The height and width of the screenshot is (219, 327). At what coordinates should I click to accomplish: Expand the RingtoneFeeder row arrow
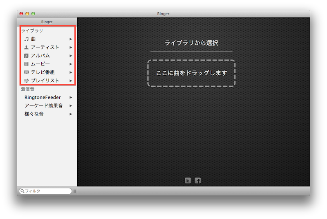71,97
